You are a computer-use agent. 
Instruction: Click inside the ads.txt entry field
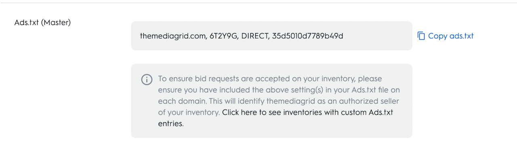271,36
